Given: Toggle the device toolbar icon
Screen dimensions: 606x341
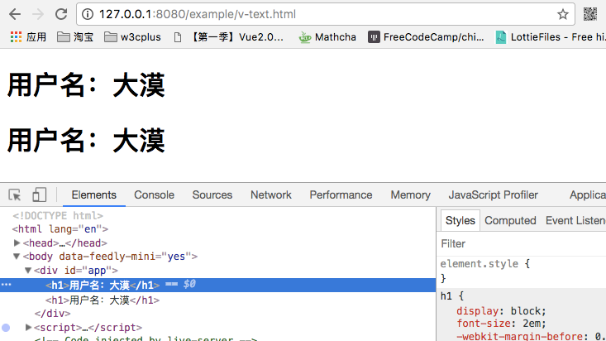Looking at the screenshot, I should (x=39, y=195).
